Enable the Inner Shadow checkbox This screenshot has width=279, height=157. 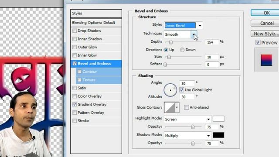(75, 39)
